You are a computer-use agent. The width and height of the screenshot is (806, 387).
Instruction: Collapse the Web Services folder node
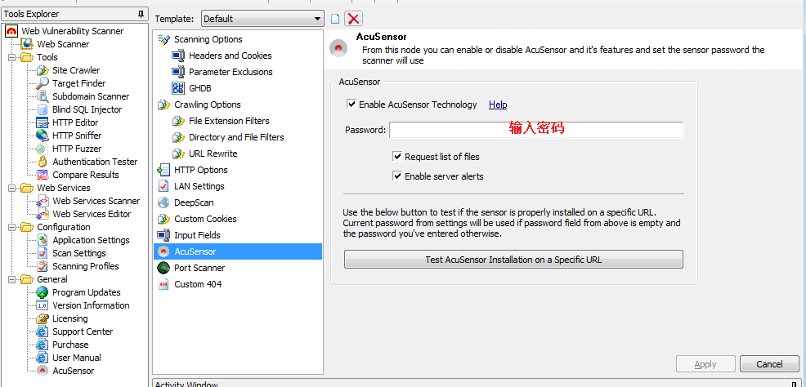click(x=12, y=188)
